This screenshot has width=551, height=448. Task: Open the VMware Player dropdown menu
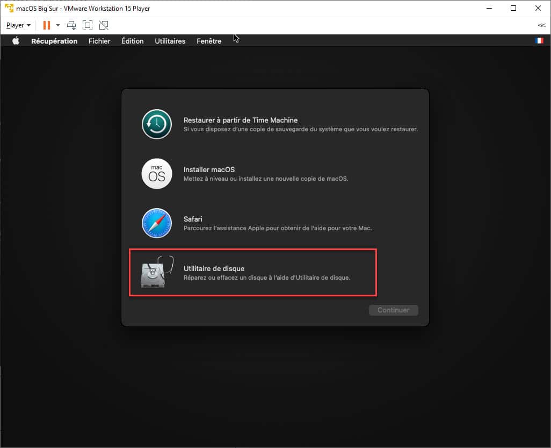pyautogui.click(x=18, y=25)
